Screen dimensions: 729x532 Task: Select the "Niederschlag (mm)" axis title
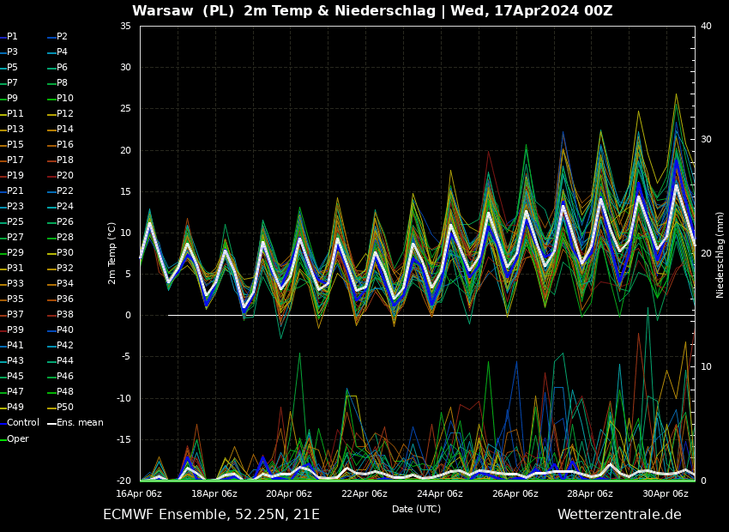[720, 255]
